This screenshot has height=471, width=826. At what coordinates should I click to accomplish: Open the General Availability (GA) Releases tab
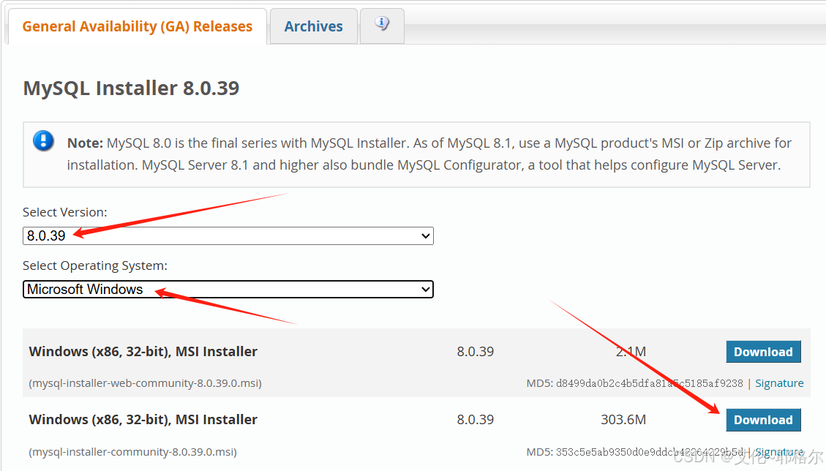137,26
